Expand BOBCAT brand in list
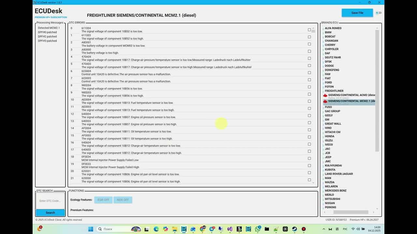 330,37
